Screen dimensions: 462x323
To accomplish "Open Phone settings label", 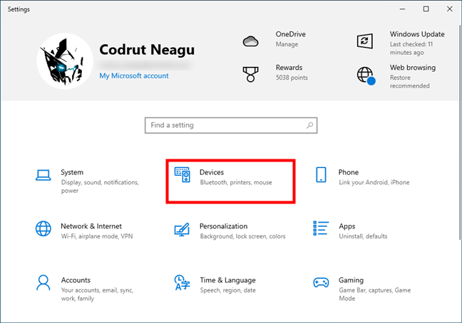I will tap(348, 172).
